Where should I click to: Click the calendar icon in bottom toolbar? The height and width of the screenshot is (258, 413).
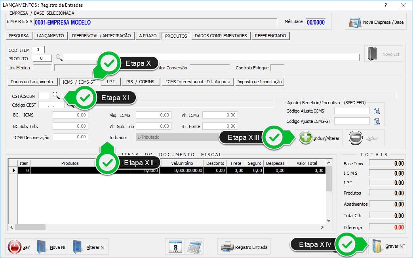coord(175,247)
